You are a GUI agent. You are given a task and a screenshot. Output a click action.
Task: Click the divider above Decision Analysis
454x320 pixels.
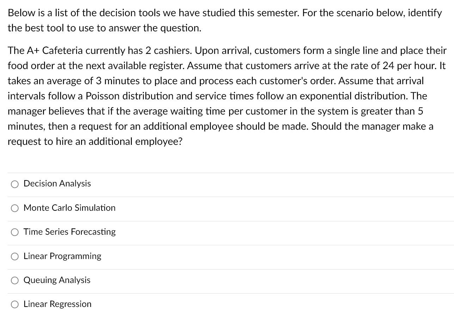tap(227, 173)
